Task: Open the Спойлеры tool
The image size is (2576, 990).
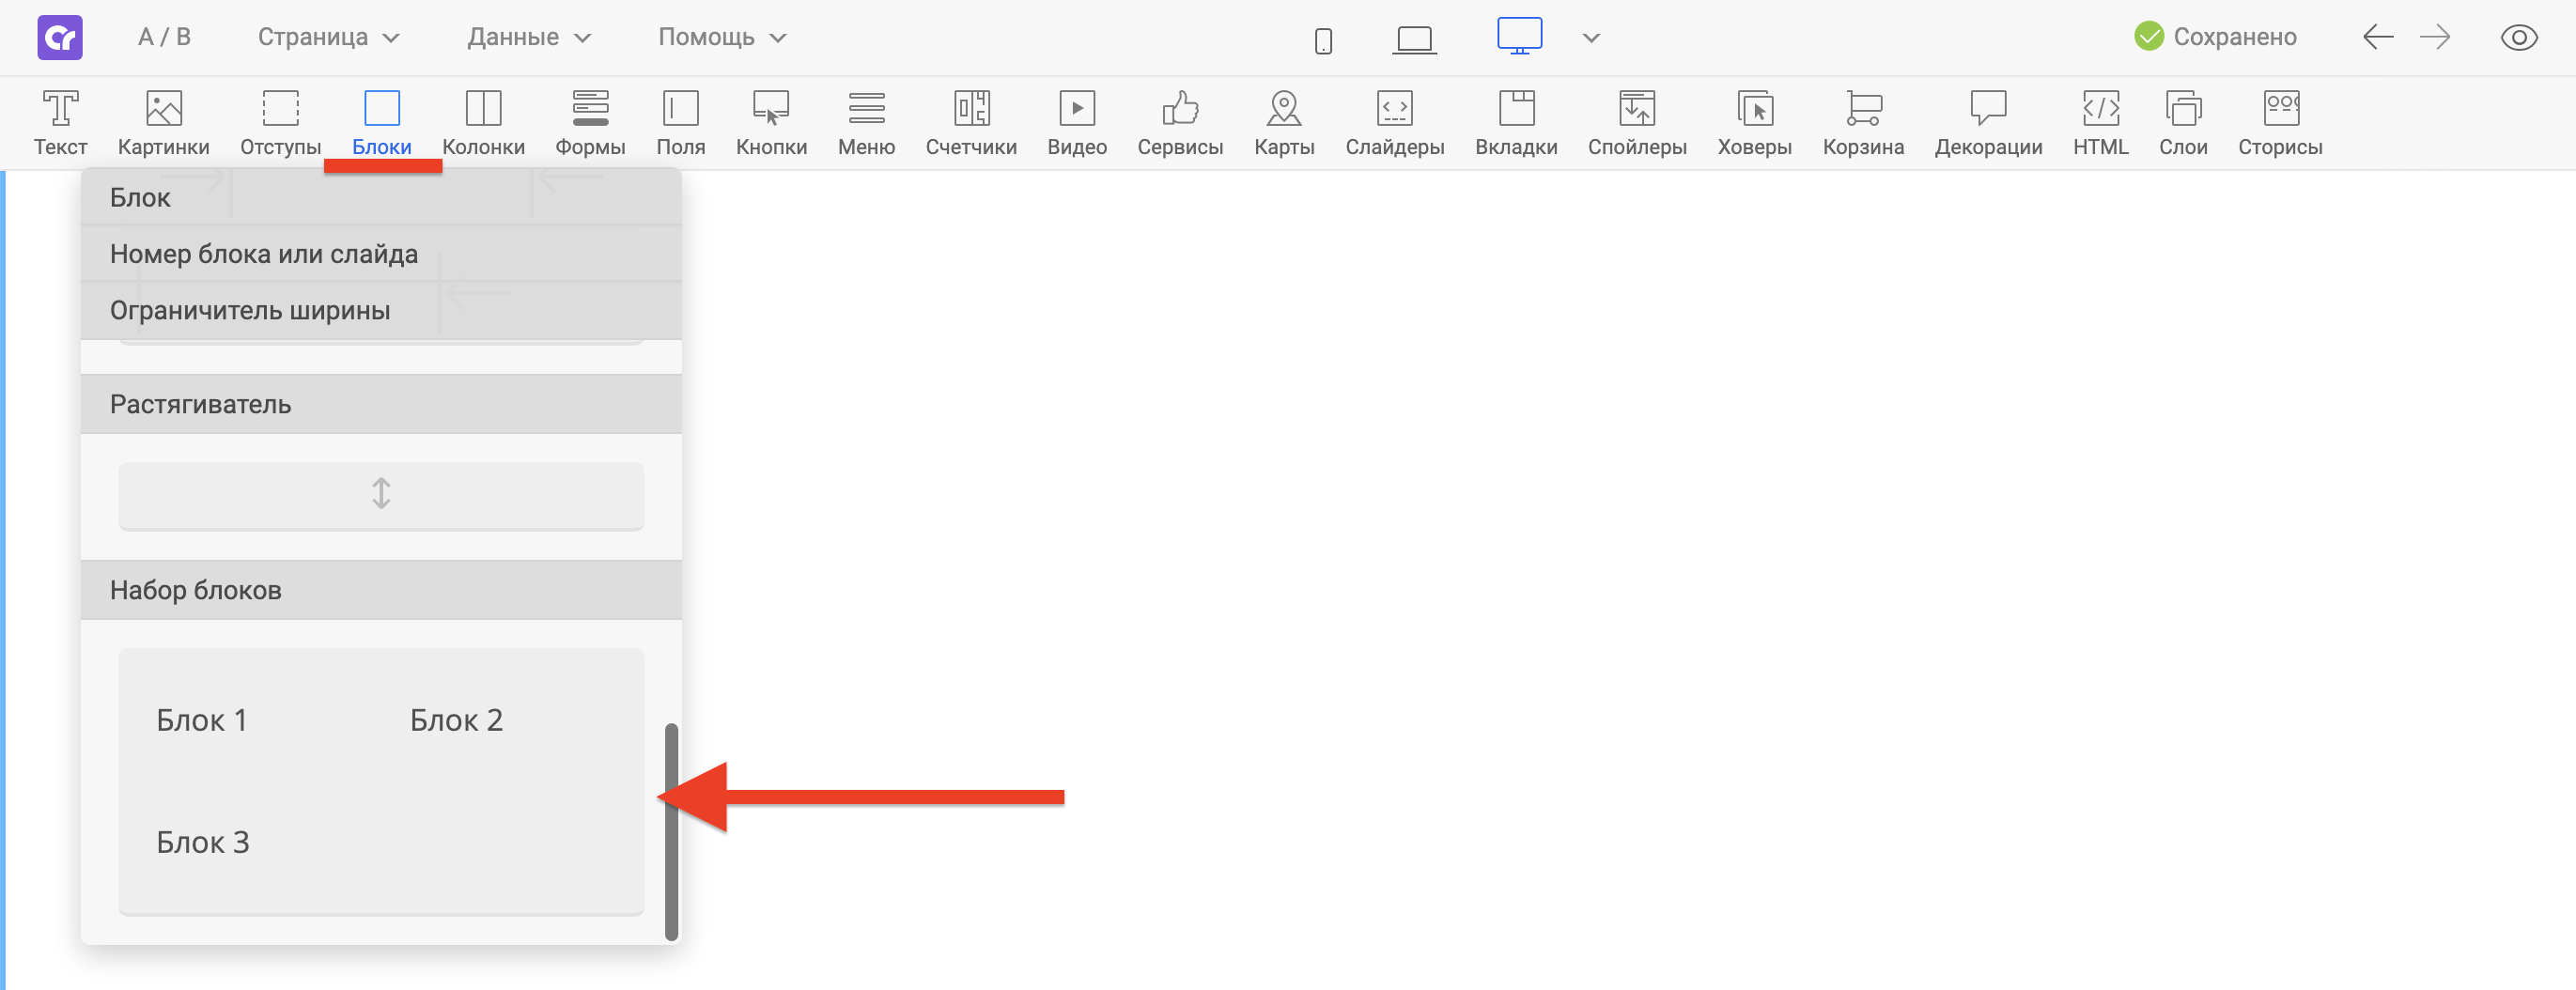Action: coord(1637,123)
